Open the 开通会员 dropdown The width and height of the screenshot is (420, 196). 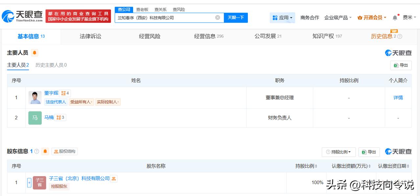pos(372,18)
